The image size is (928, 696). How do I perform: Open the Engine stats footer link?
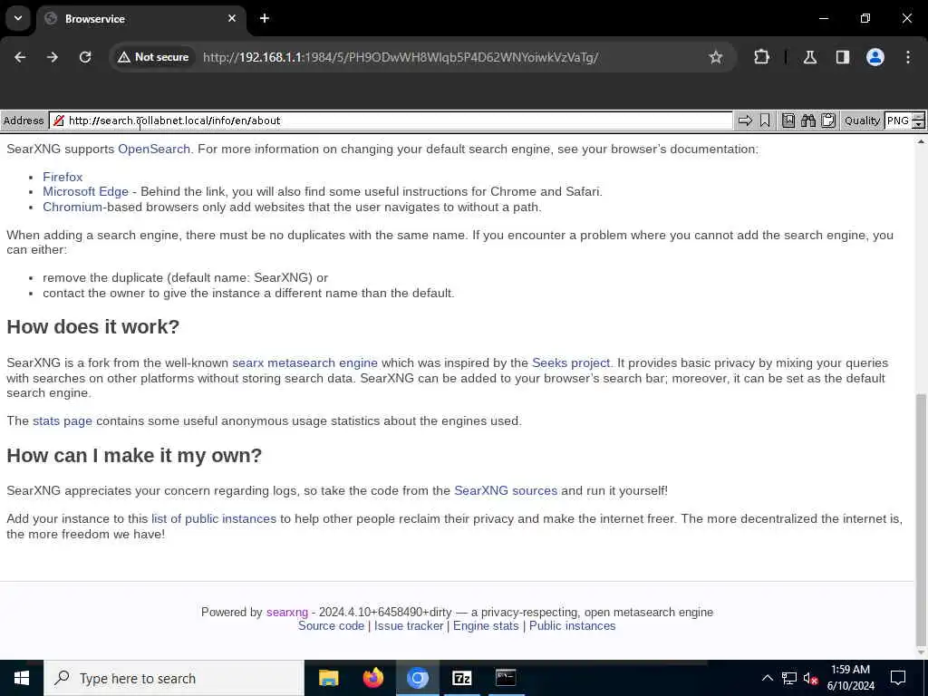486,625
